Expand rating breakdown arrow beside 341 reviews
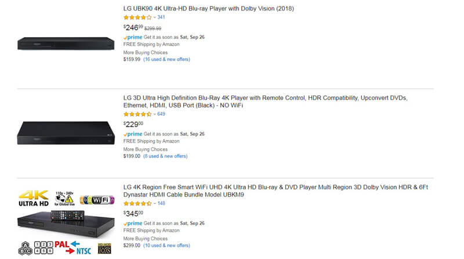 click(x=155, y=17)
